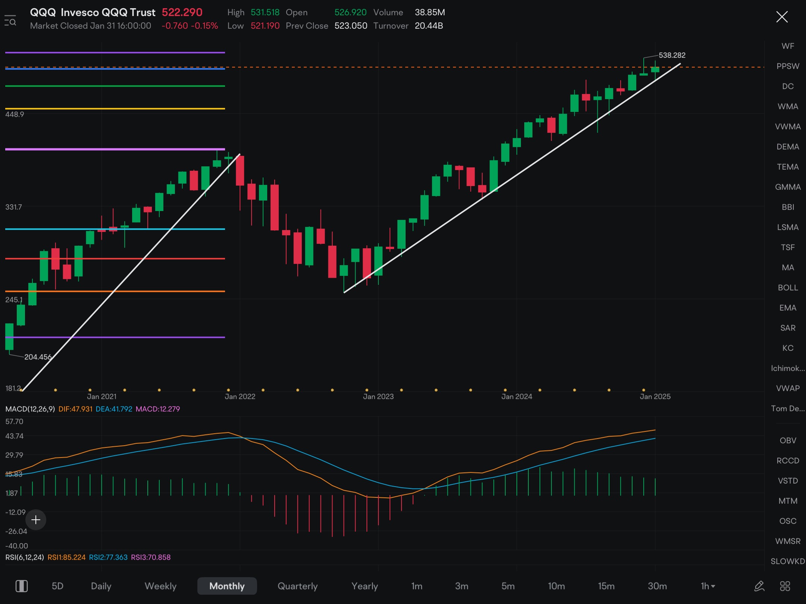The width and height of the screenshot is (806, 604).
Task: Select the RCCD sub-indicator
Action: click(788, 460)
